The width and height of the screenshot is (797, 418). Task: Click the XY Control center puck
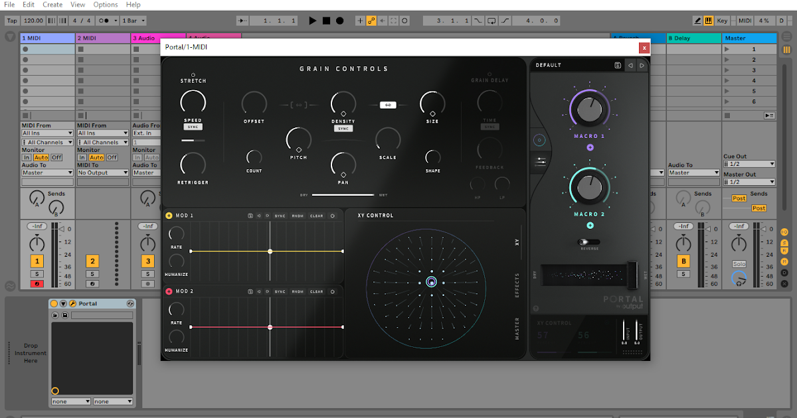point(431,283)
